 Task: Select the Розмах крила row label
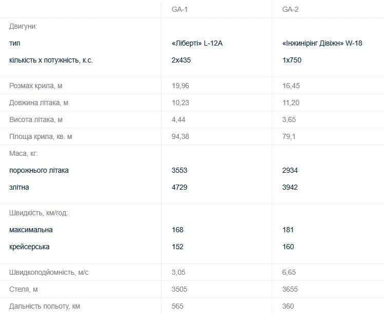[x=39, y=86]
